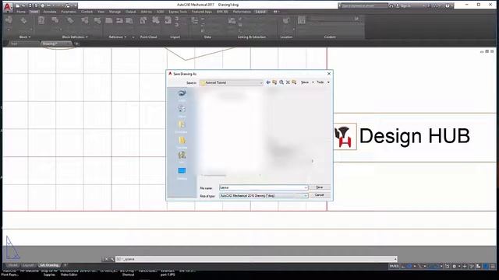Screen dimensions: 499x280
Task: Click Save button in Save Drawing As dialog
Action: tap(320, 187)
